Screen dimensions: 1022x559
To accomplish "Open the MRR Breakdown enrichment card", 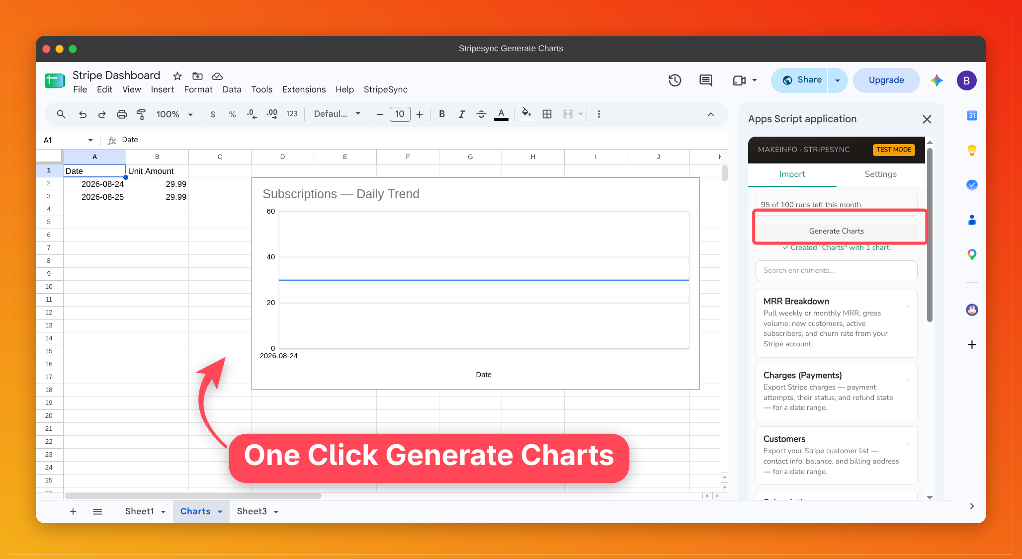I will click(837, 322).
